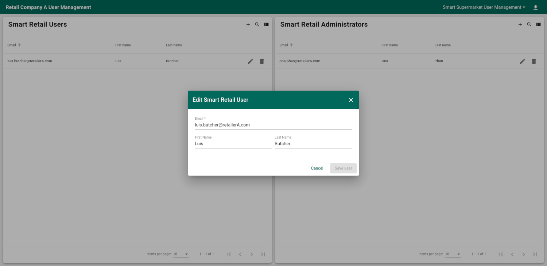Screen dimensions: 547x266
Task: Delete user luis.butcher with trash icon
Action: pos(261,61)
